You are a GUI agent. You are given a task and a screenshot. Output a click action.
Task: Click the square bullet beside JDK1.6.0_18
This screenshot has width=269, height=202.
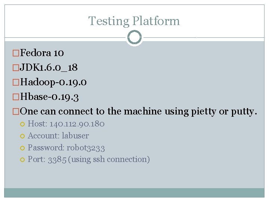pyautogui.click(x=16, y=68)
